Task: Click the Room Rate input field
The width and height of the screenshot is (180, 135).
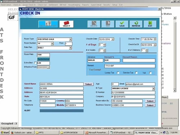Action: [x=43, y=55]
